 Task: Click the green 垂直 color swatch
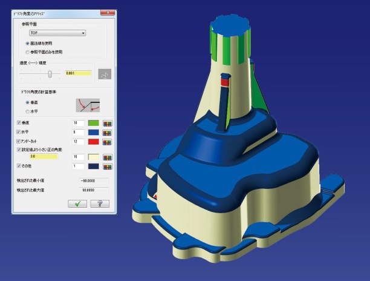(93, 124)
